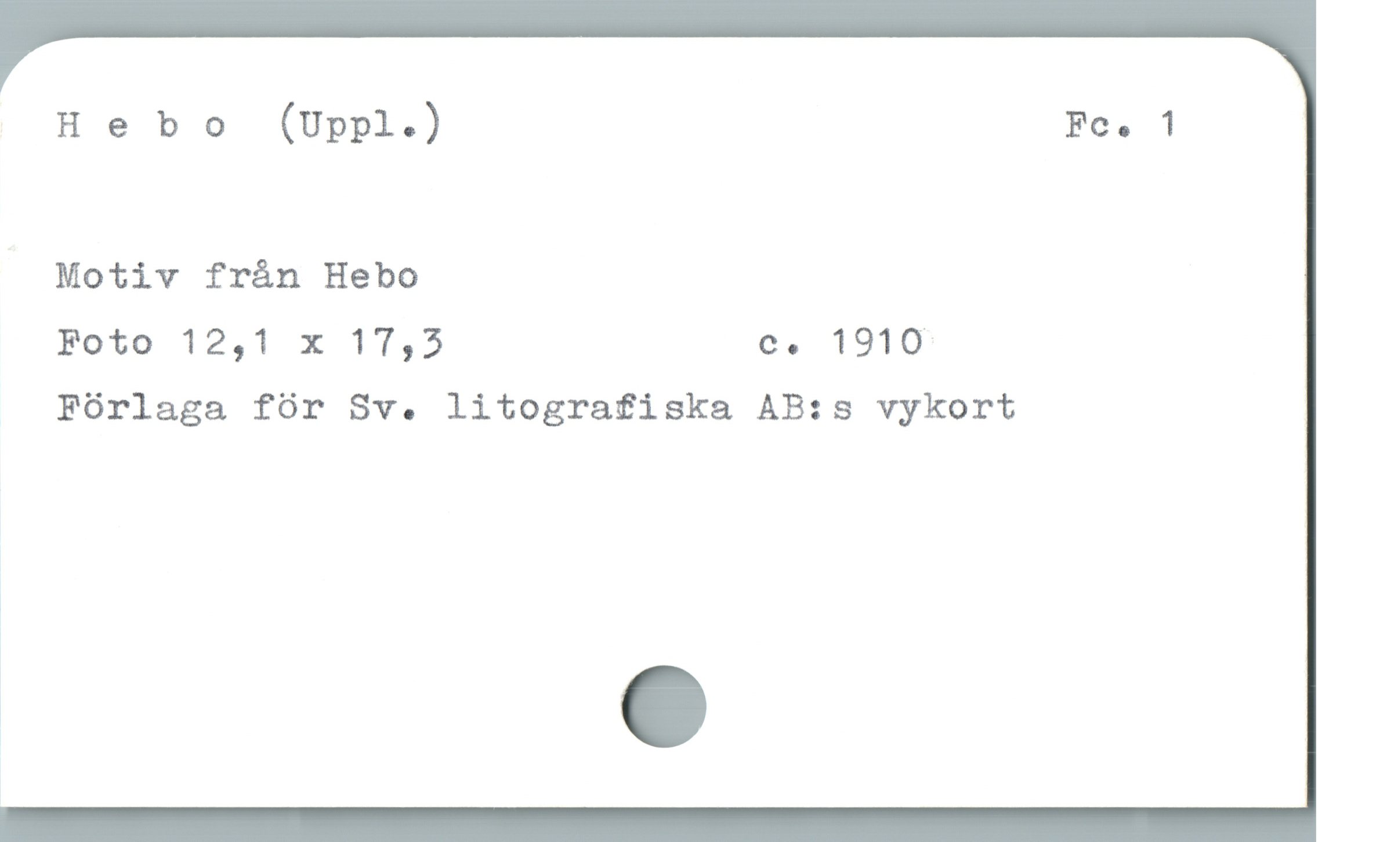The width and height of the screenshot is (1387, 842).
Task: Click the punched round hole in card
Action: pyautogui.click(x=664, y=706)
